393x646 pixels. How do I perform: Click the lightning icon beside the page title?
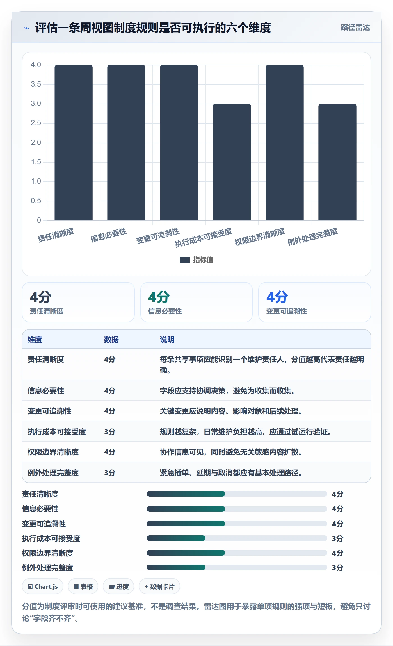click(27, 28)
